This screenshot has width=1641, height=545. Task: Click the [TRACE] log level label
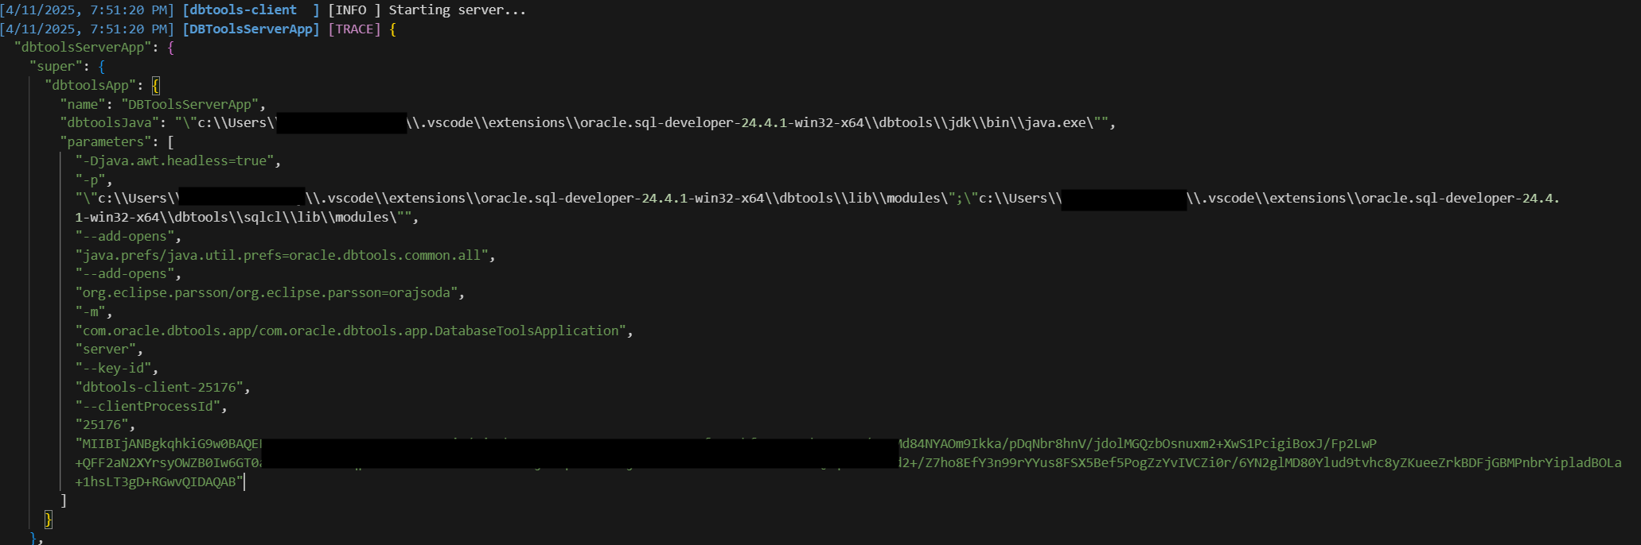point(354,29)
